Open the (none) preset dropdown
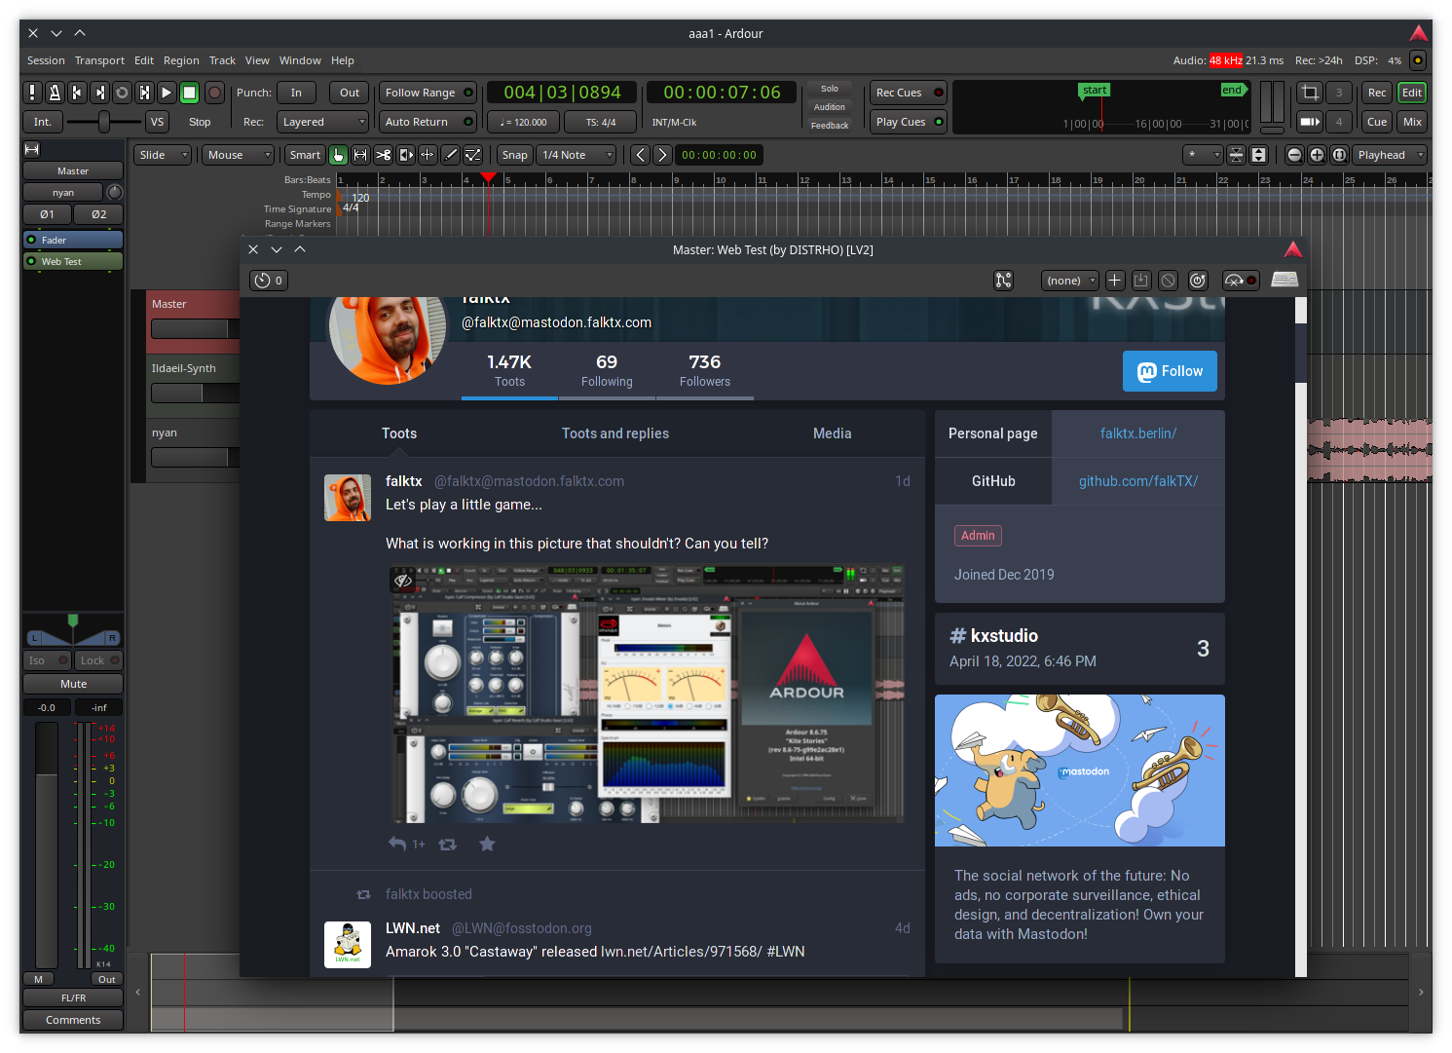The height and width of the screenshot is (1053, 1452). click(x=1070, y=281)
